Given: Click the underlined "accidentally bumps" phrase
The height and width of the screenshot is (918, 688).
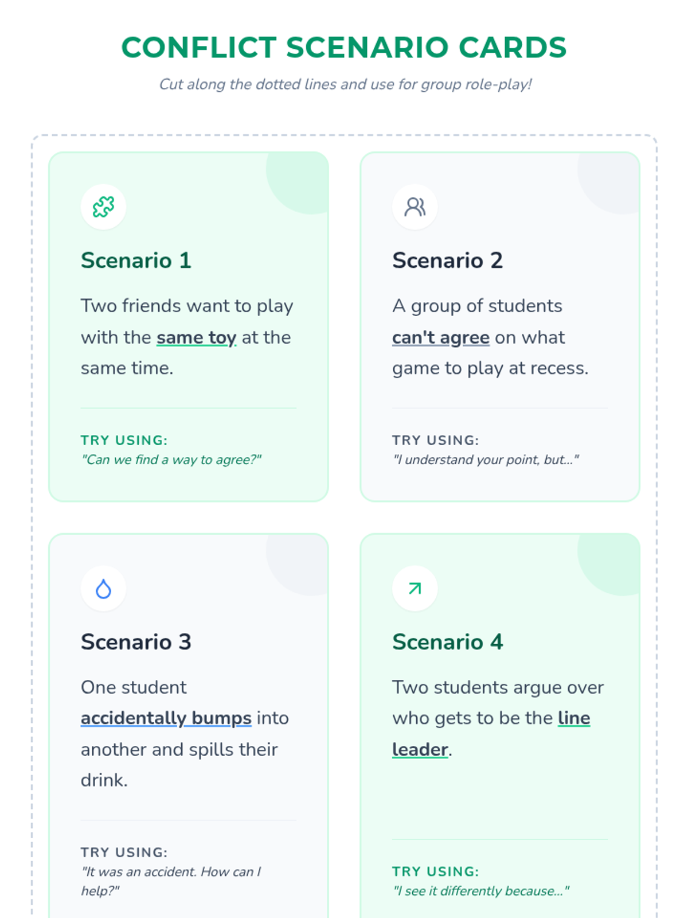Looking at the screenshot, I should pyautogui.click(x=166, y=718).
